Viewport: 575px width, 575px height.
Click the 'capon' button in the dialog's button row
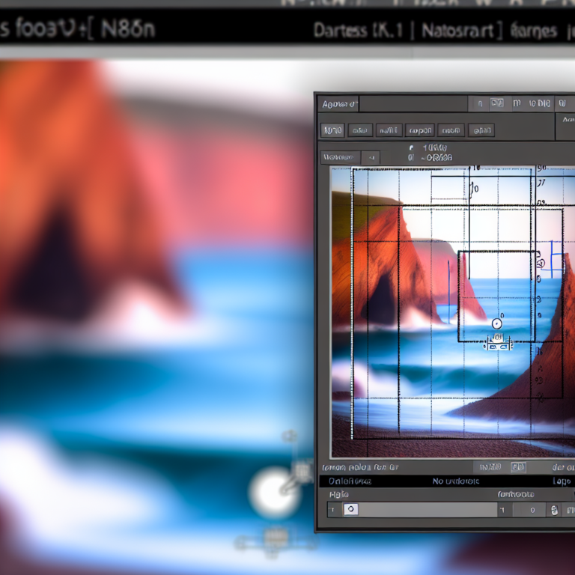tap(420, 130)
